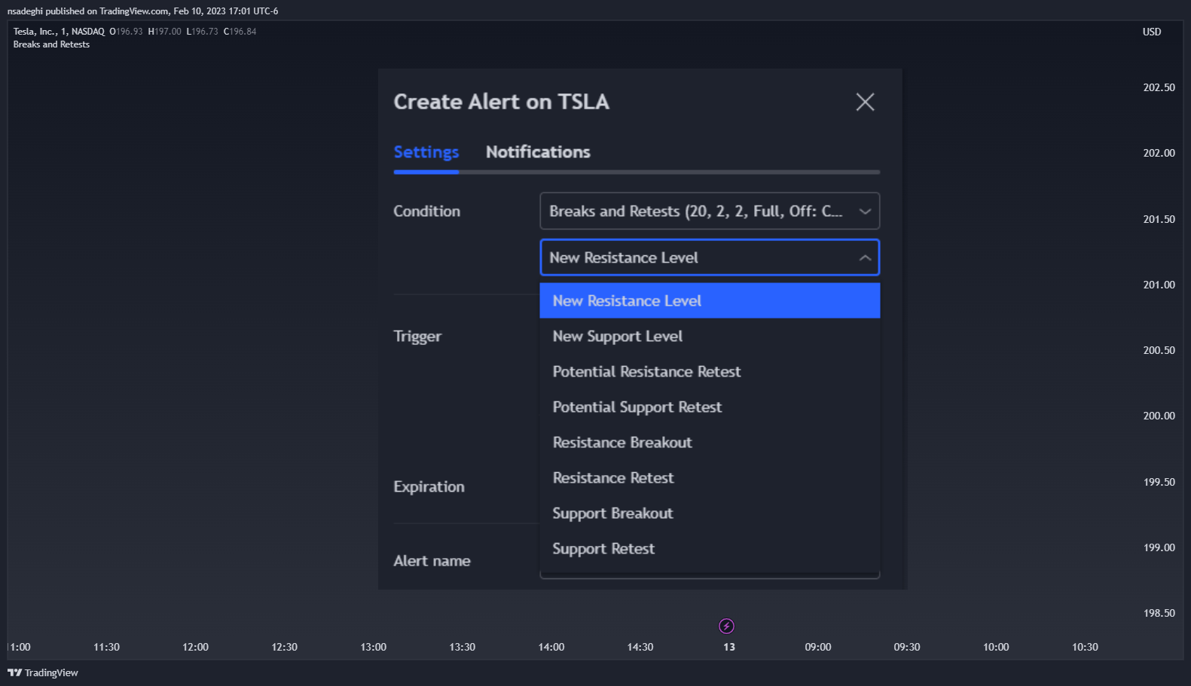Screen dimensions: 1191x686
Task: Close the Create Alert dialog
Action: (x=865, y=102)
